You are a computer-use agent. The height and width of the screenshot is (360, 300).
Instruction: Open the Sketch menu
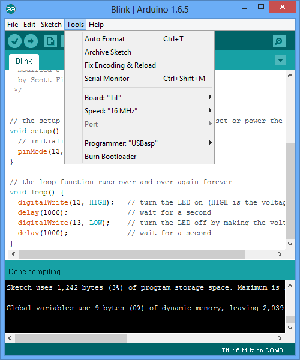click(x=51, y=25)
